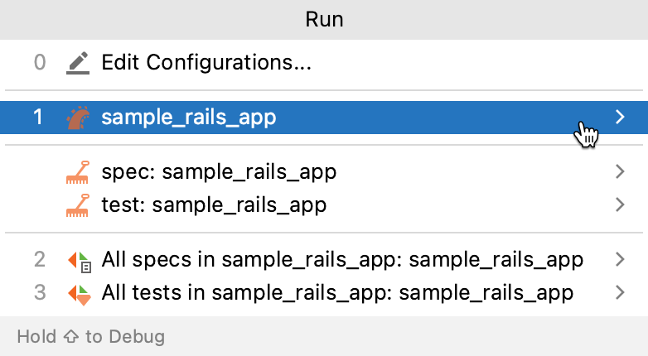Select spec: sample_rails_app entry
This screenshot has height=356, width=648.
(x=219, y=172)
